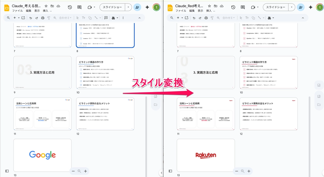Choose the shape tool in left window
The width and height of the screenshot is (324, 177).
coord(90,18)
